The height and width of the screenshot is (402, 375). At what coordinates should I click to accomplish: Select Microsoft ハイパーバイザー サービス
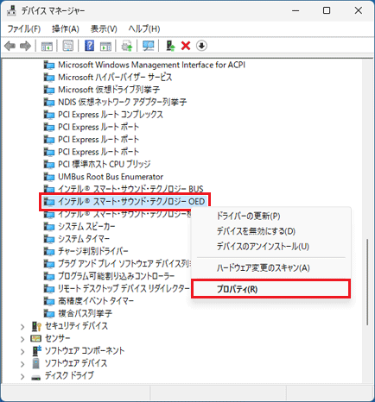pos(115,78)
